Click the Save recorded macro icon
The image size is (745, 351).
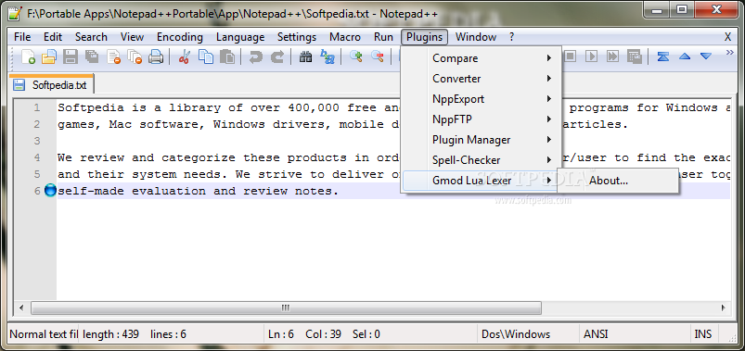pos(634,56)
